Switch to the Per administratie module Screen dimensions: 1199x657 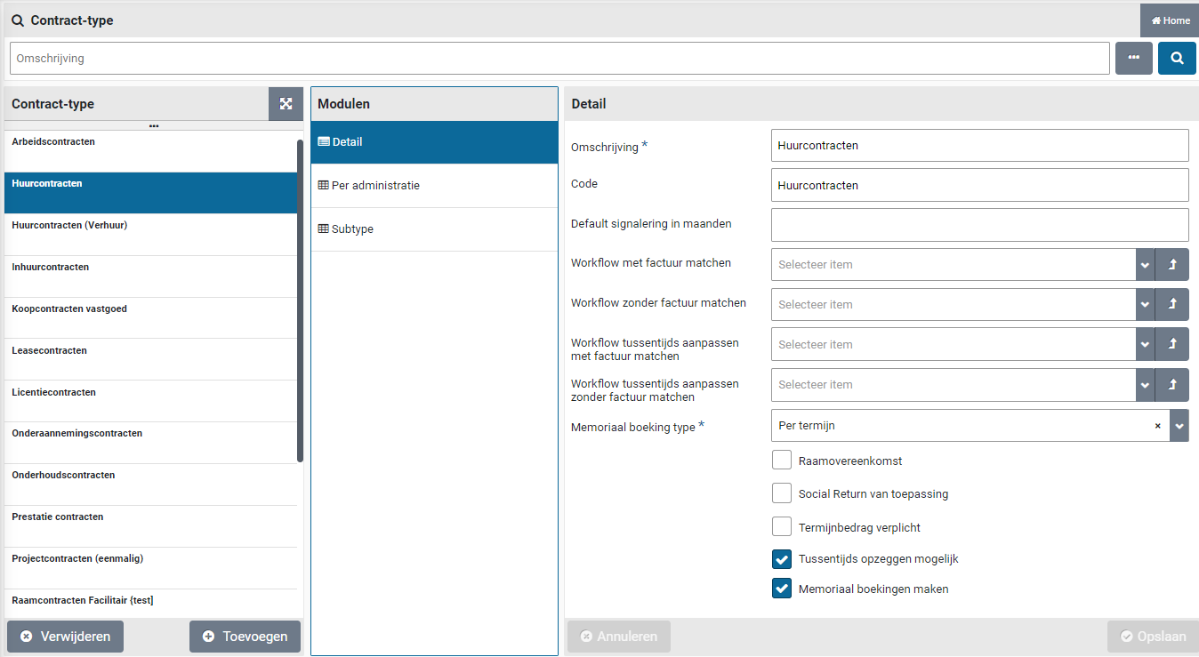[x=375, y=186]
